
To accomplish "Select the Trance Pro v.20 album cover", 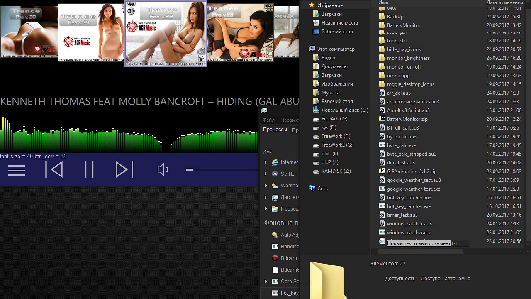I will (x=29, y=32).
